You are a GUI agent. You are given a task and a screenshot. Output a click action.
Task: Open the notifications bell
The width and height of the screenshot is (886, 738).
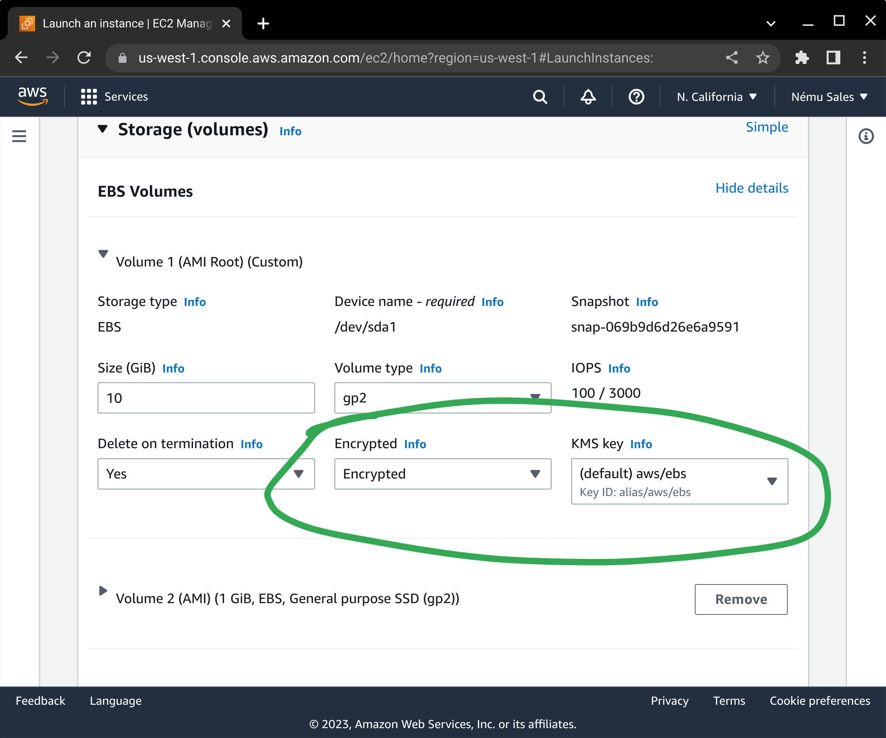[588, 96]
